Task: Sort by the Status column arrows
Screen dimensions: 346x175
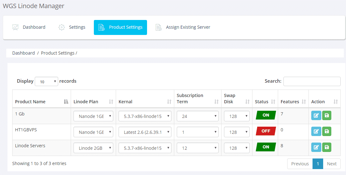Action: [273, 102]
